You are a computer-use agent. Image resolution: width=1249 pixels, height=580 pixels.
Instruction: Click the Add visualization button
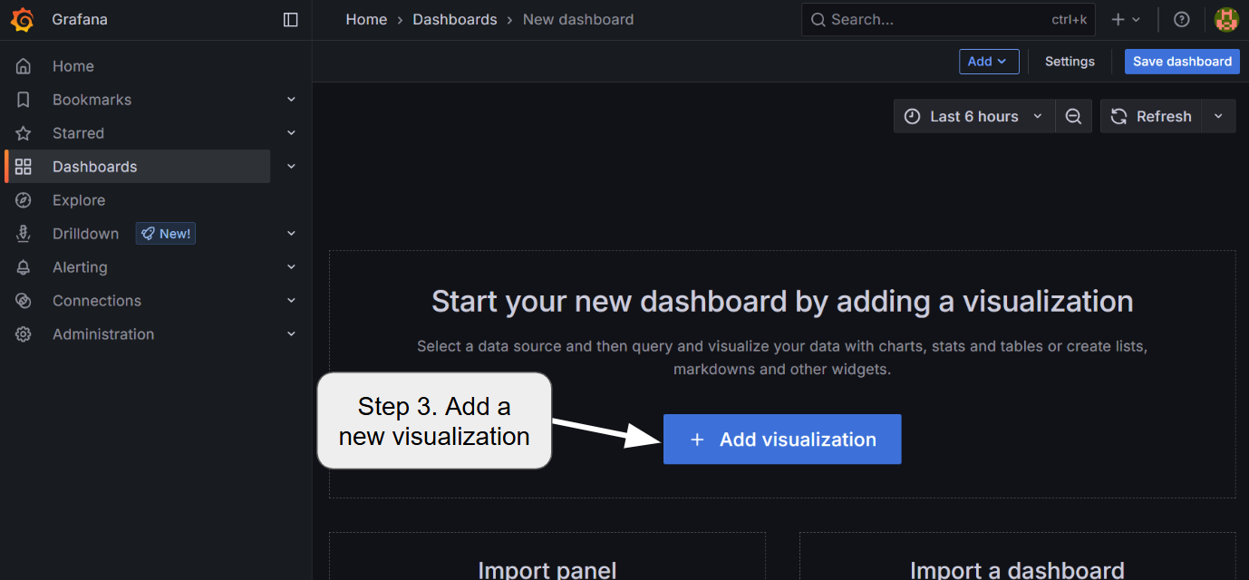click(782, 440)
